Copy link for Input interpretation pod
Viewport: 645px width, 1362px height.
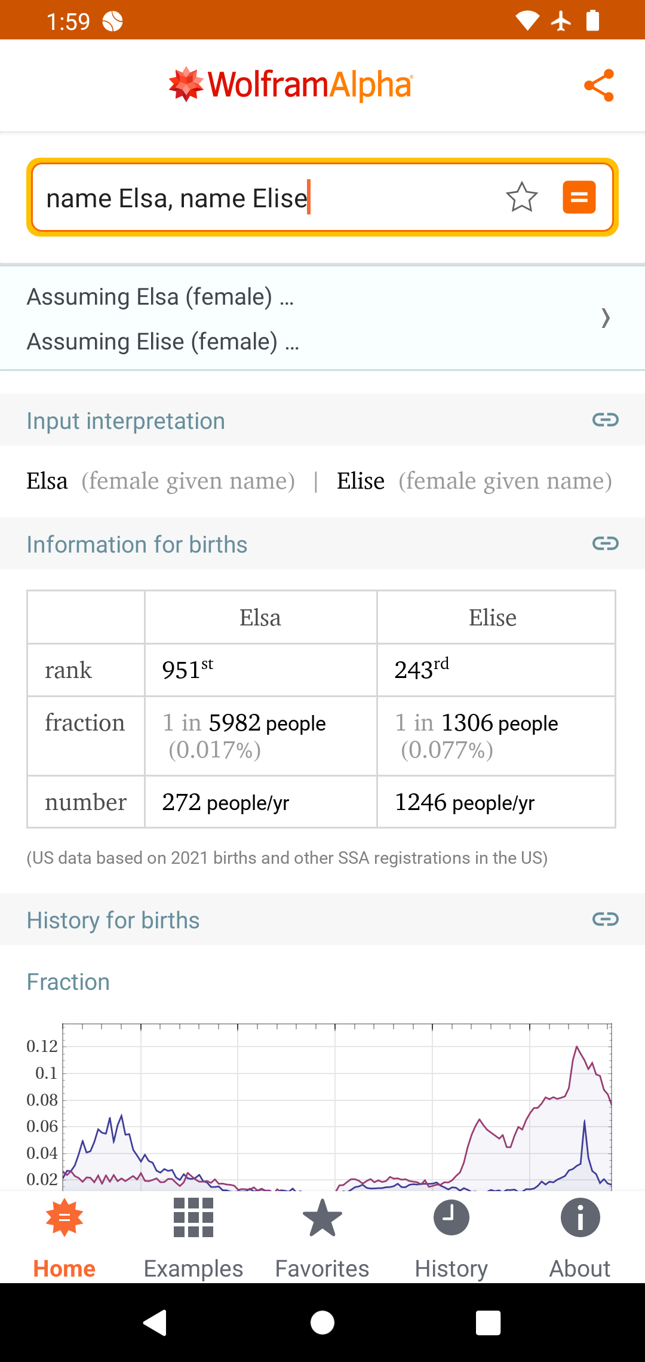(605, 420)
